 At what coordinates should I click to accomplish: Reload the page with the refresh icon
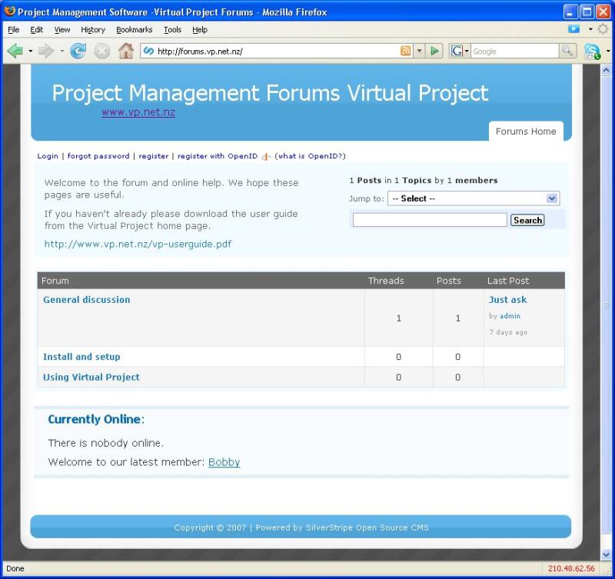point(77,51)
